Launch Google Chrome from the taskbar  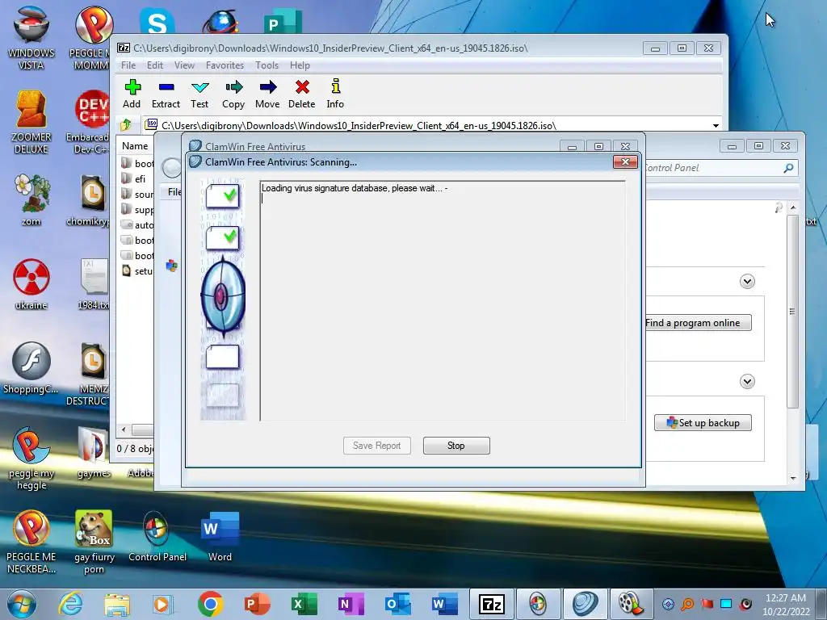tap(211, 604)
